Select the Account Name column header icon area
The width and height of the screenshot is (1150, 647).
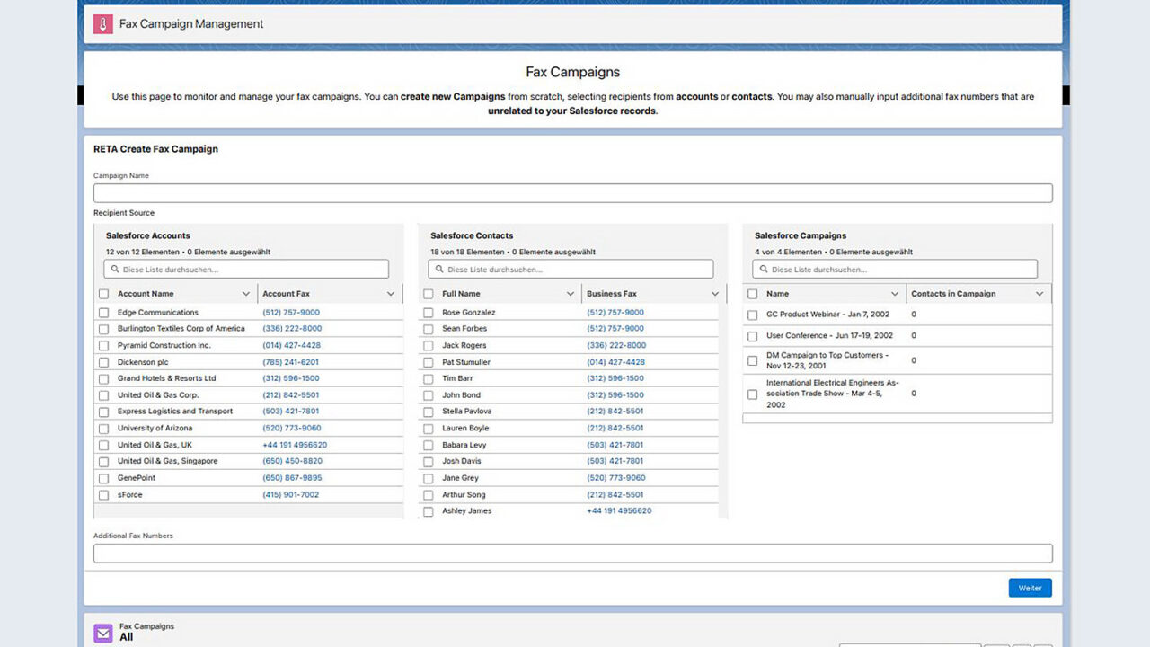click(x=245, y=293)
